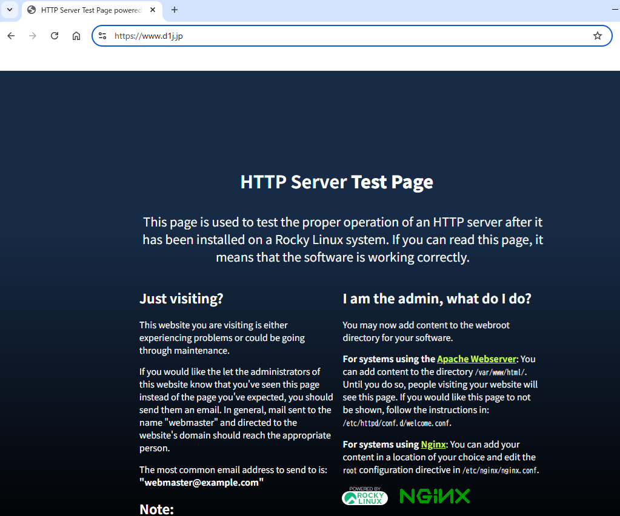620x516 pixels.
Task: Click the "I am the admin" heading
Action: coord(436,299)
